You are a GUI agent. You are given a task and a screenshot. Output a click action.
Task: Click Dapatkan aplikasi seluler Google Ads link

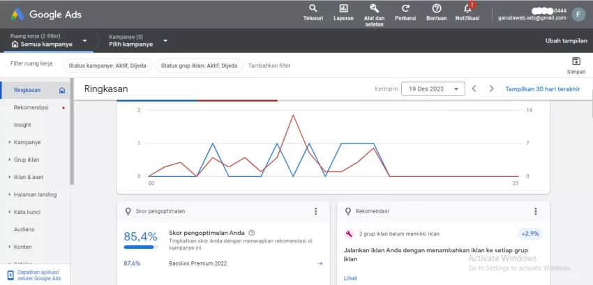click(x=39, y=275)
